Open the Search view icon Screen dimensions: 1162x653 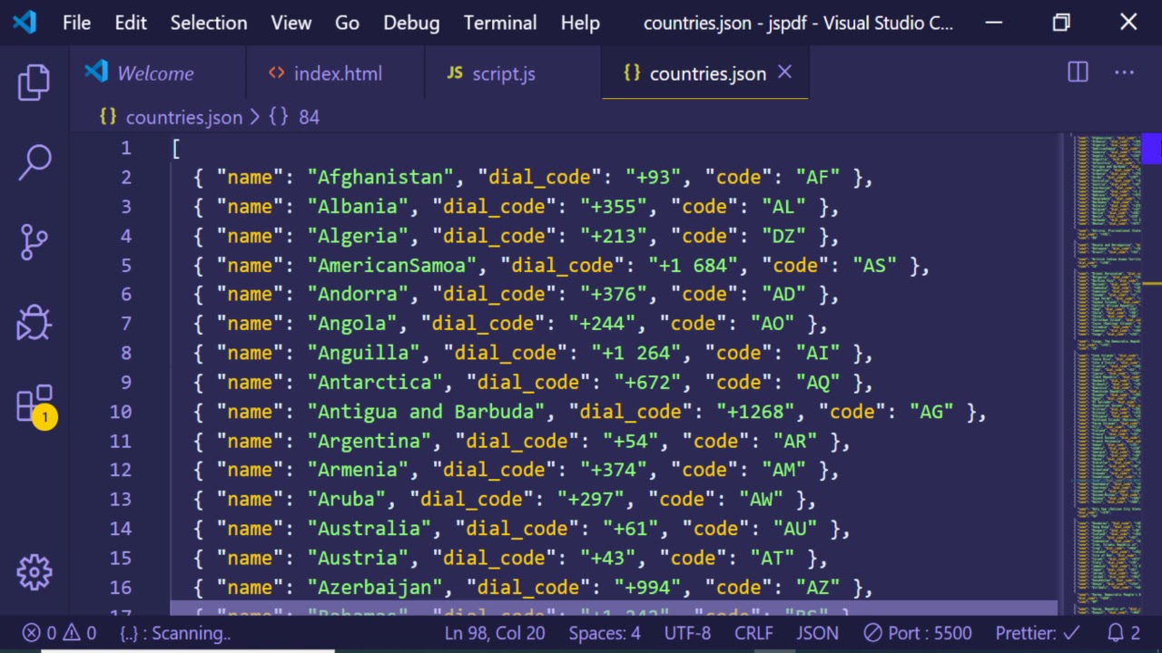[x=34, y=162]
